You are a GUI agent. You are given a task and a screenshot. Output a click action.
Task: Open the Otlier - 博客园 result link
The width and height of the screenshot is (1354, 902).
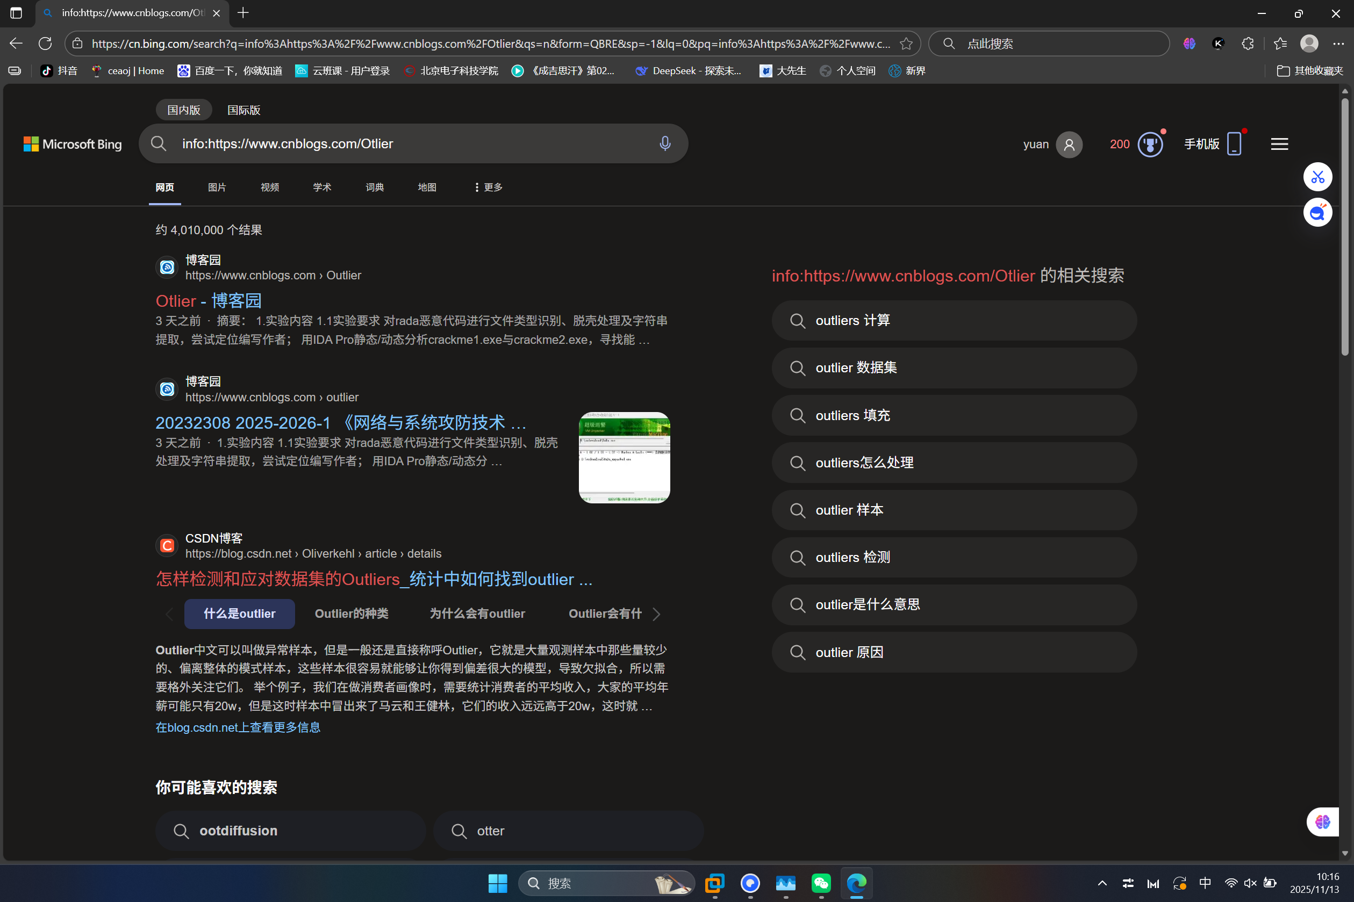209,300
